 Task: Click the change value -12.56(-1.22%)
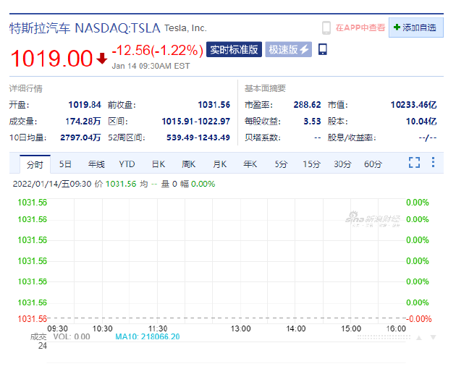click(x=157, y=51)
